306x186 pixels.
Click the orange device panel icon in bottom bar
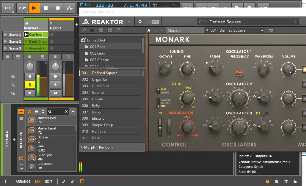82,181
